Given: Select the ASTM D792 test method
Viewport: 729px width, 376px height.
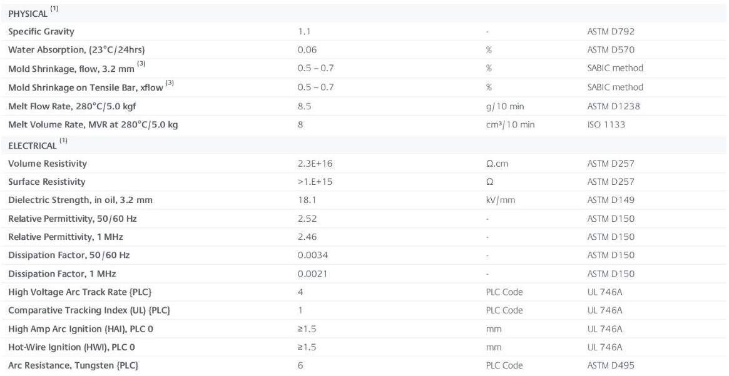Looking at the screenshot, I should click(x=602, y=31).
